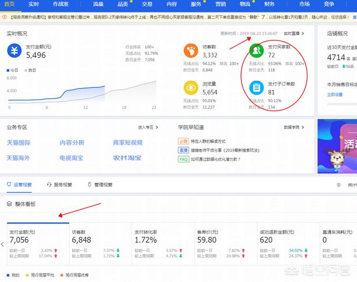Open 进入专区 arrow link

148,127
